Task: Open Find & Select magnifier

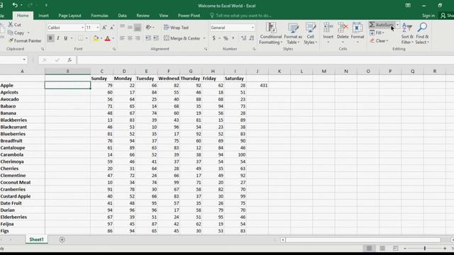Action: point(422,33)
